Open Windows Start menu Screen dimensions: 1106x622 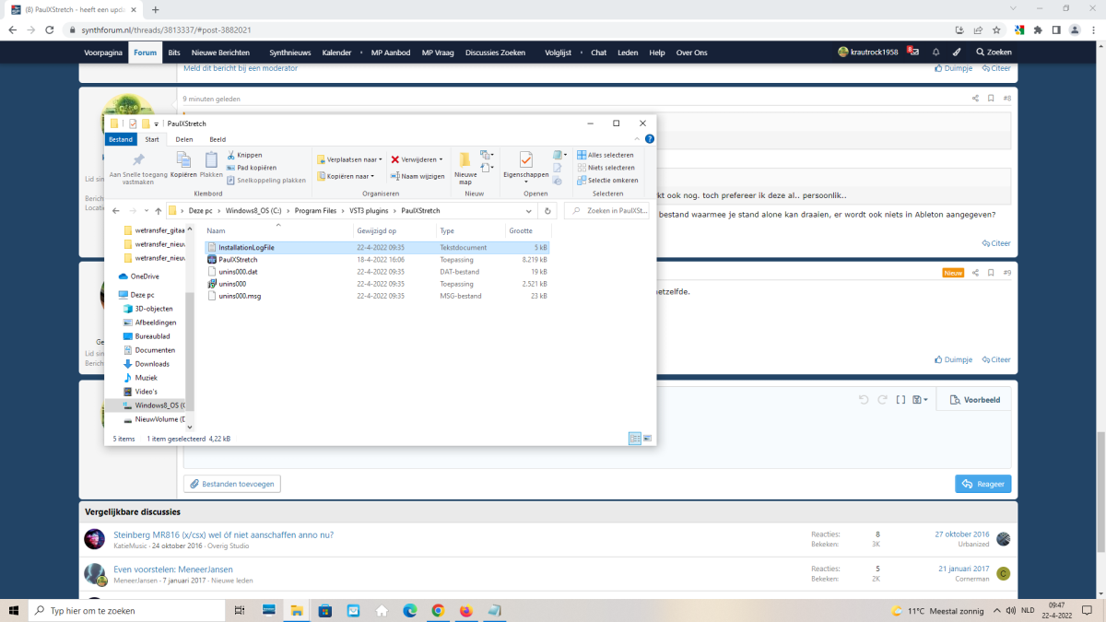tap(14, 610)
